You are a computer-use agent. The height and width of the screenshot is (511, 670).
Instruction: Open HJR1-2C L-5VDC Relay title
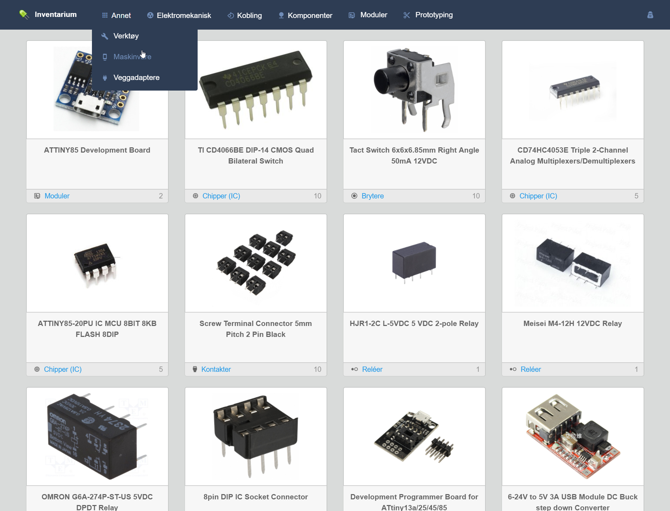[x=414, y=324]
